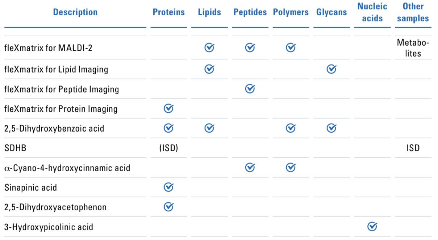Click the (ISD) entry under Proteins

click(168, 148)
